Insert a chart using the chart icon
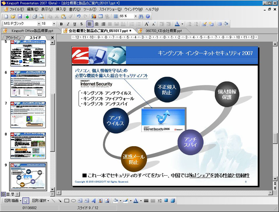The height and width of the screenshot is (212, 279). pyautogui.click(x=94, y=16)
